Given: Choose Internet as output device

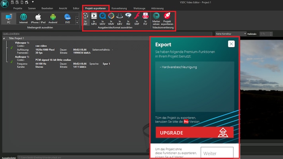Looking at the screenshot, I should (x=24, y=19).
